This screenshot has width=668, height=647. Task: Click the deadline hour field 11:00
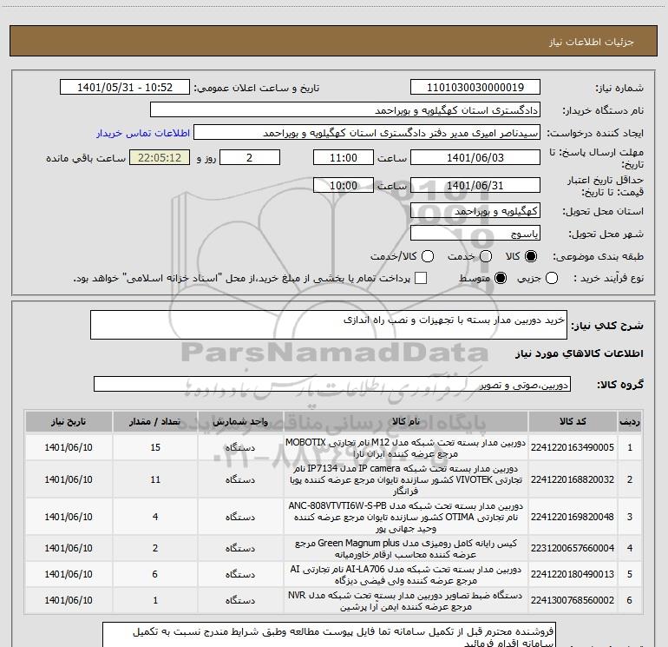(344, 158)
